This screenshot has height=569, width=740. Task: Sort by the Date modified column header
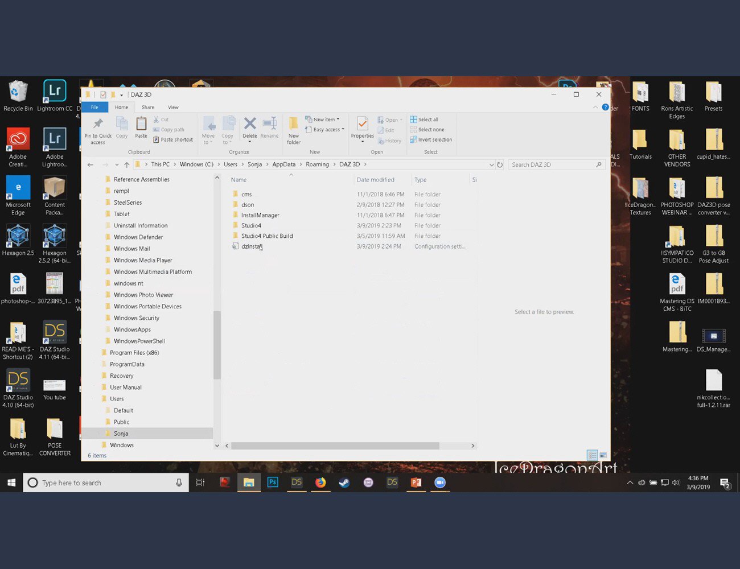375,180
